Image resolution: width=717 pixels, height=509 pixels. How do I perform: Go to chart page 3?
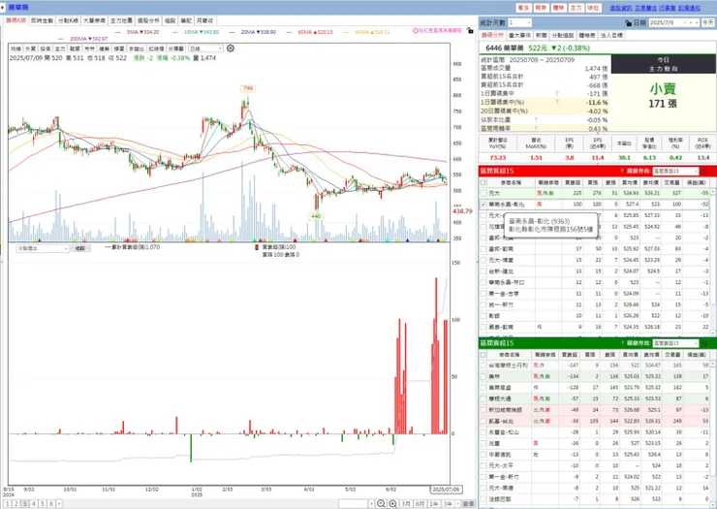[x=24, y=503]
